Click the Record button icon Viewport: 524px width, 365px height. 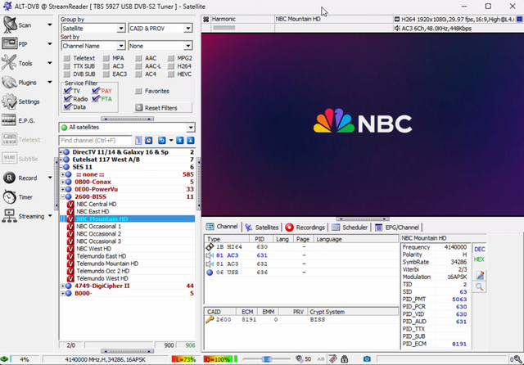pos(9,178)
